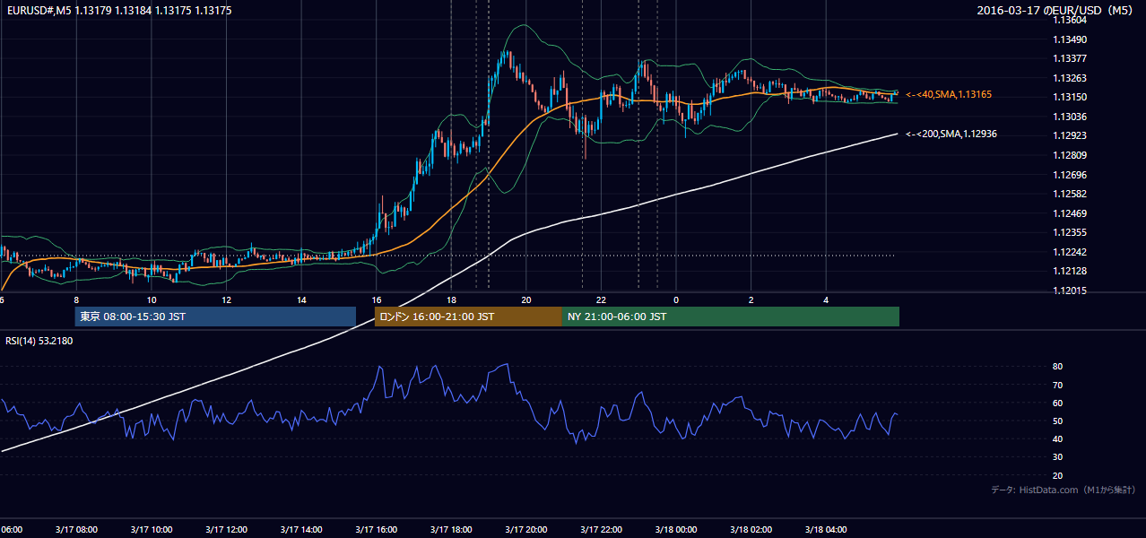
Task: Click the Tokyo 08:00-15:30 JST session bar
Action: [x=215, y=317]
